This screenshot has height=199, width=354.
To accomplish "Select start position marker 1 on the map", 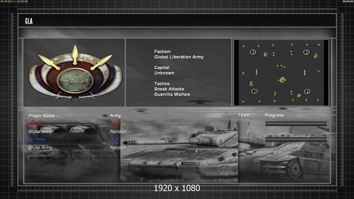I will point(254,91).
